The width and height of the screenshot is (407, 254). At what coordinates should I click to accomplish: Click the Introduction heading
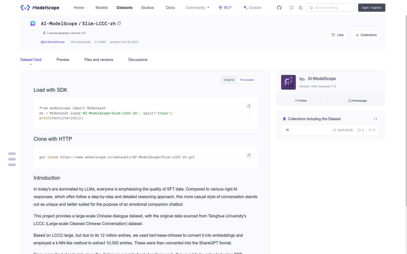pyautogui.click(x=47, y=178)
